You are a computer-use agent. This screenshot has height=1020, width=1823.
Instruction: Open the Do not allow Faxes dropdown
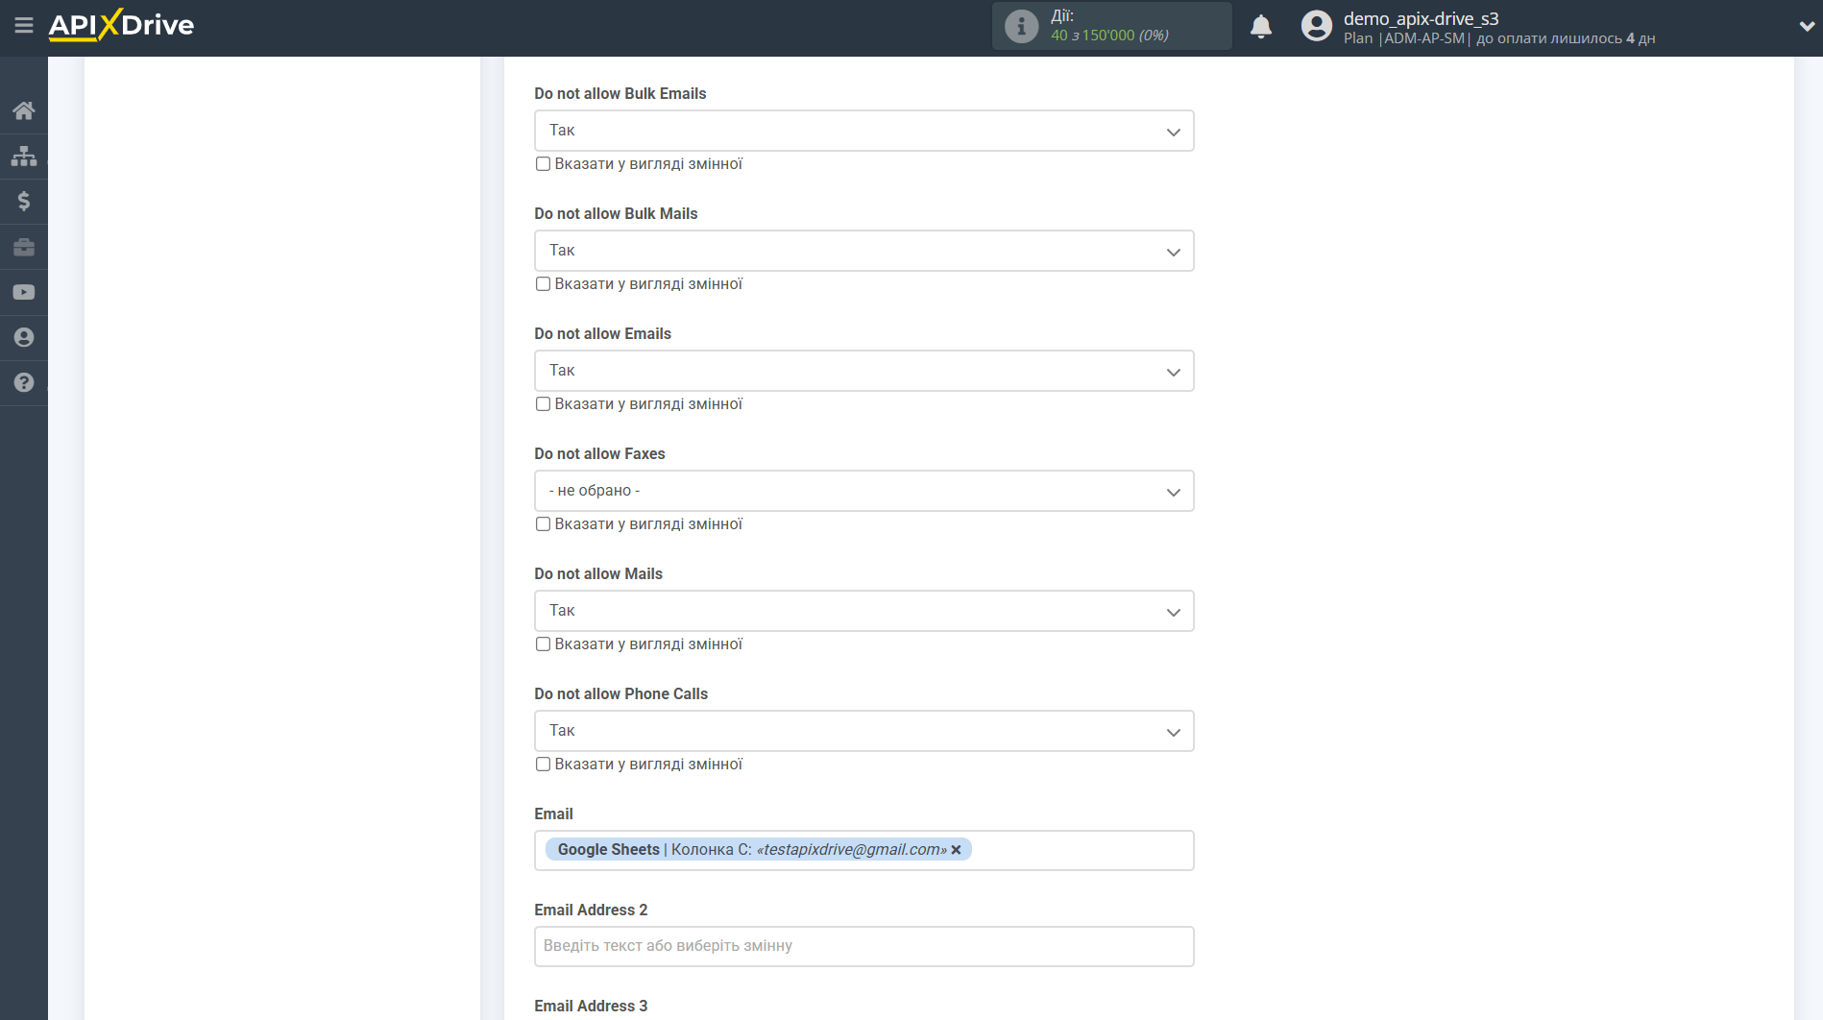click(863, 491)
